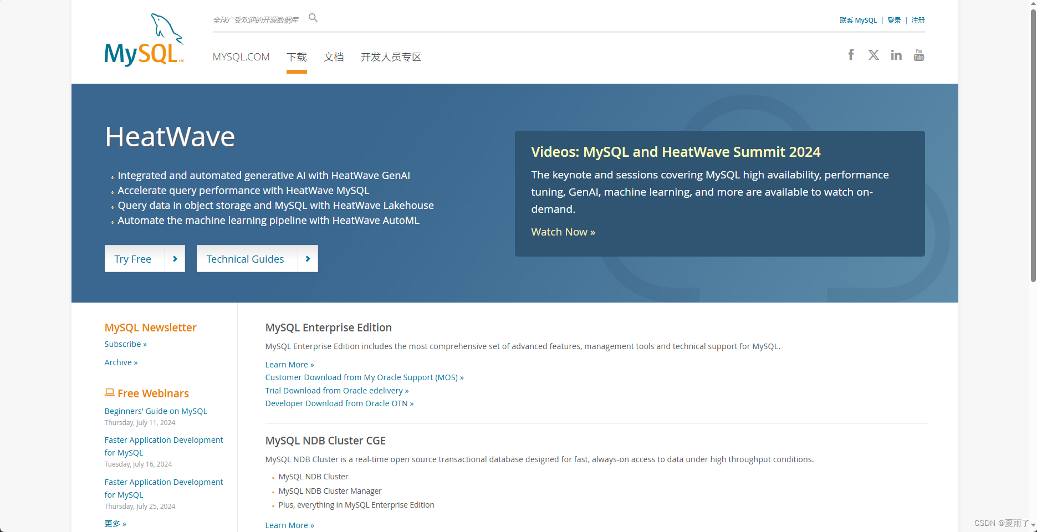Click the page vertical scrollbar thumb
Viewport: 1037px width, 532px height.
pos(1033,145)
